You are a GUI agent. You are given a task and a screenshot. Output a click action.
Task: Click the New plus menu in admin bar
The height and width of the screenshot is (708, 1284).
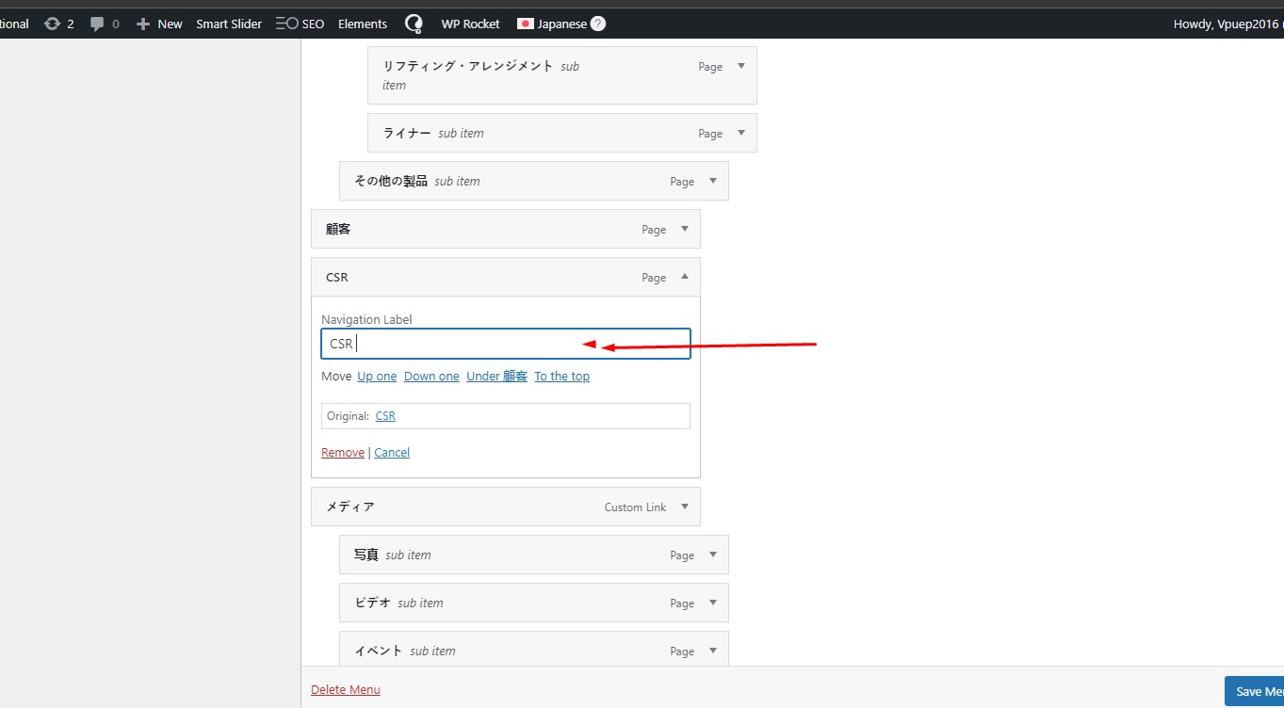coord(159,24)
